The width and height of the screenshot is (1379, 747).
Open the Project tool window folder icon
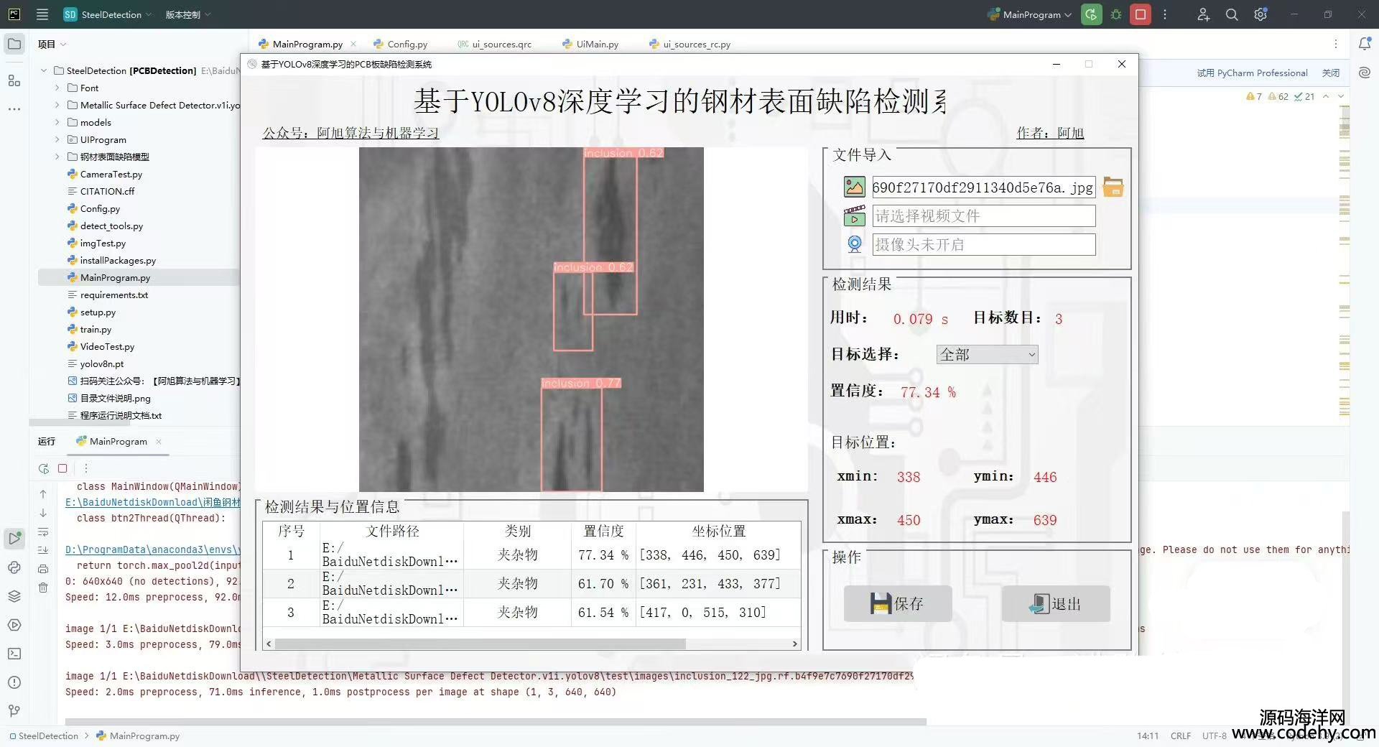14,44
